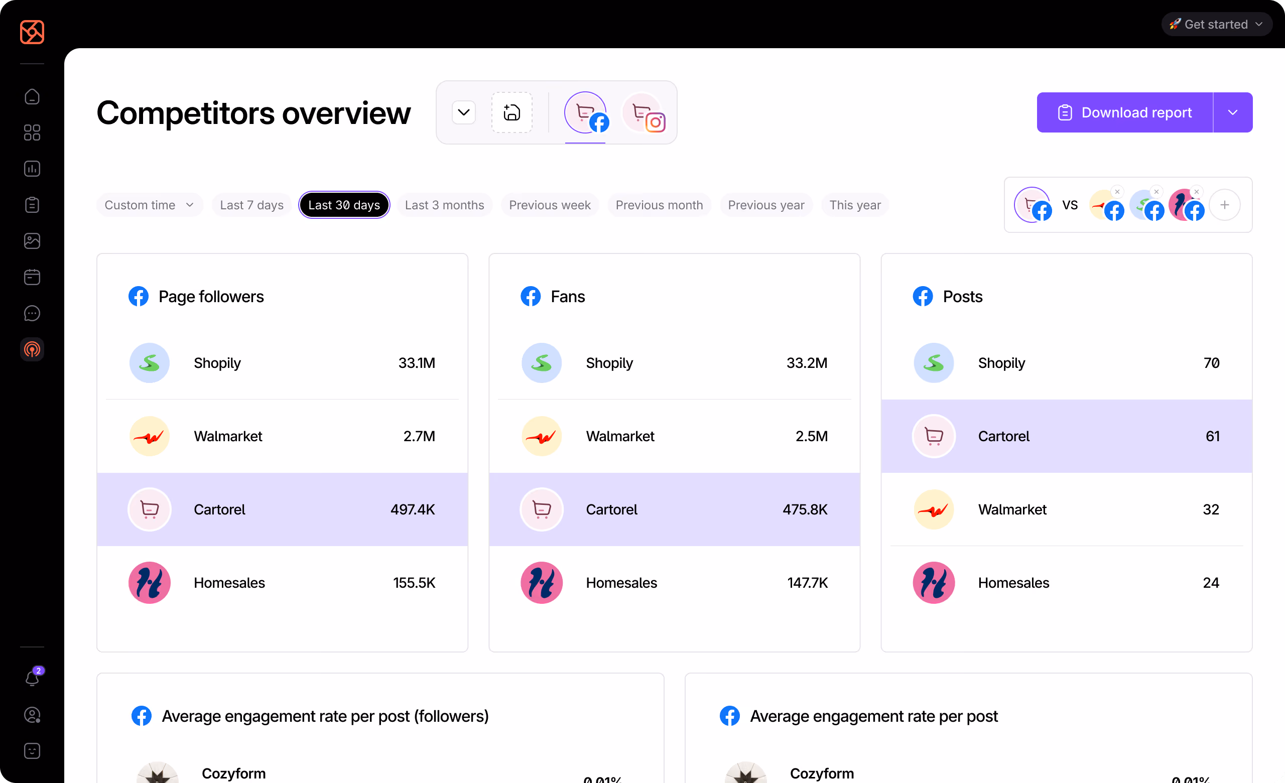Open the Home icon in sidebar
The width and height of the screenshot is (1285, 783).
click(x=32, y=97)
